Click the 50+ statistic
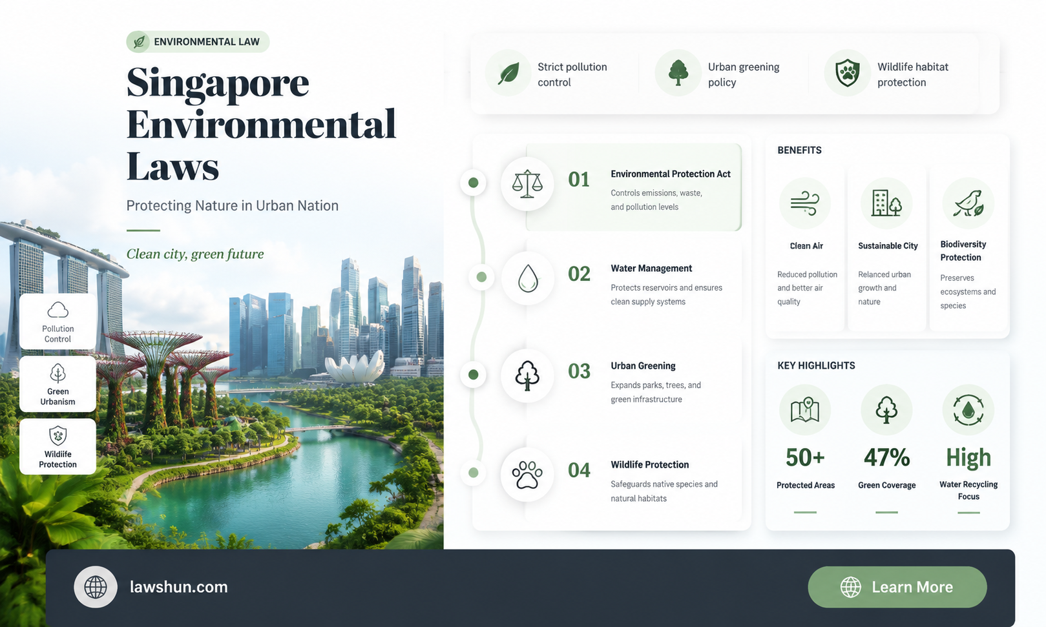This screenshot has width=1046, height=627. (805, 457)
